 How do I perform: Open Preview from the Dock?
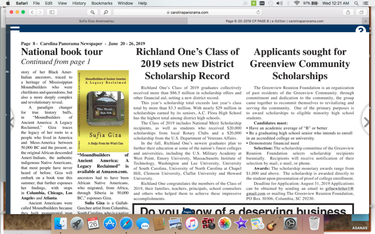pyautogui.click(x=175, y=224)
